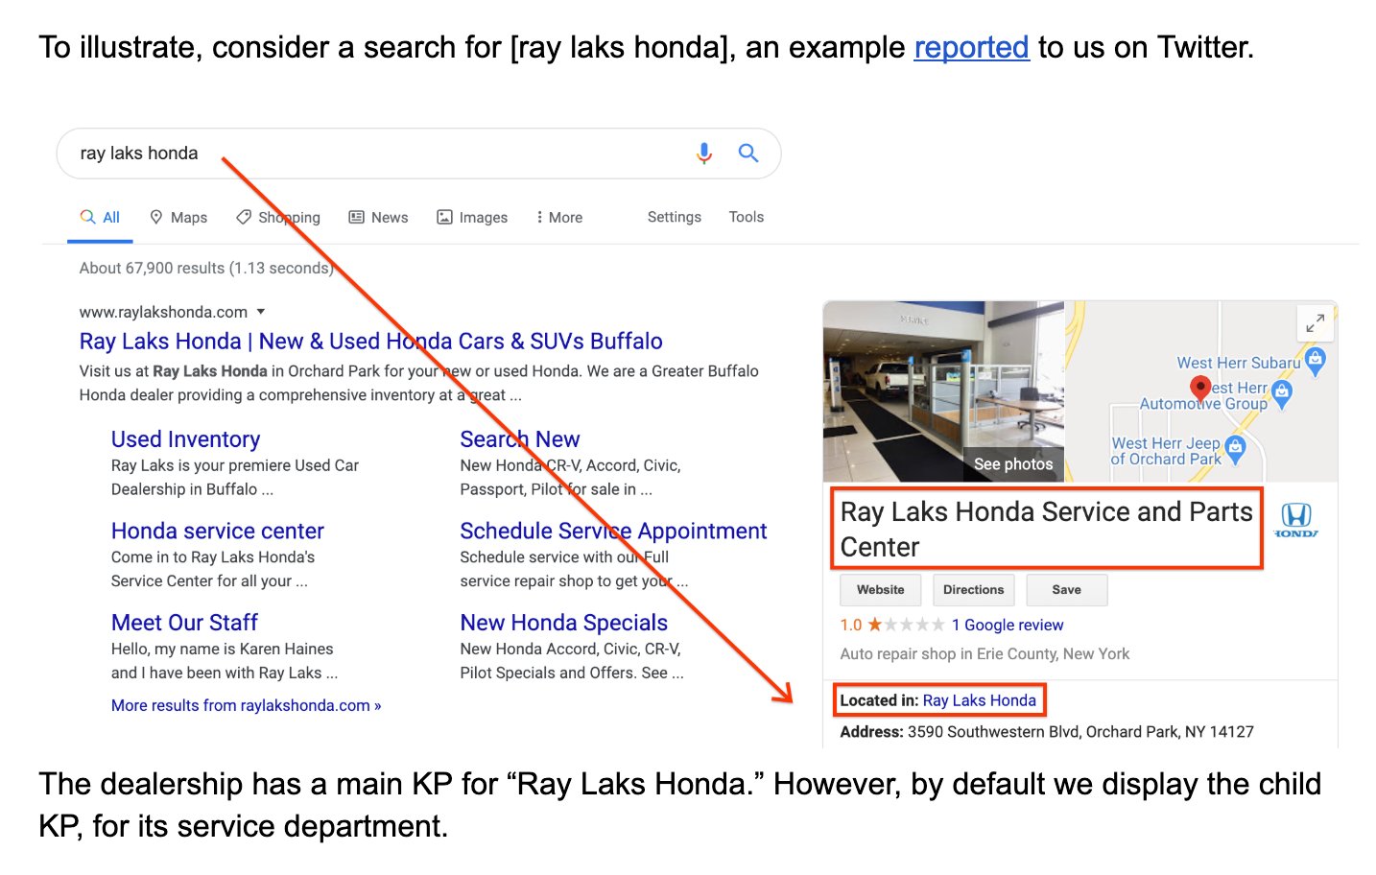This screenshot has width=1376, height=875.
Task: Open Ray Laks Honda main result title link
Action: tap(371, 342)
